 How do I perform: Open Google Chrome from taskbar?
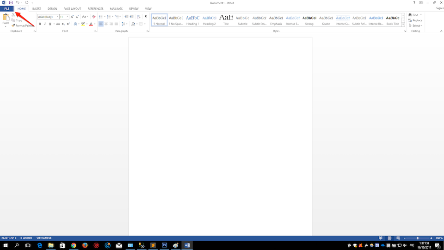(74, 245)
